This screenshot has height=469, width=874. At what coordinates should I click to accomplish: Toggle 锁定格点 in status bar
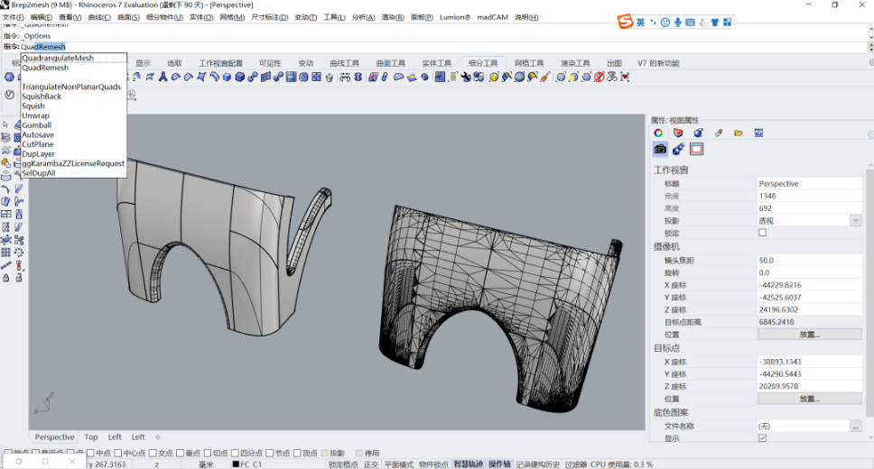pos(343,464)
